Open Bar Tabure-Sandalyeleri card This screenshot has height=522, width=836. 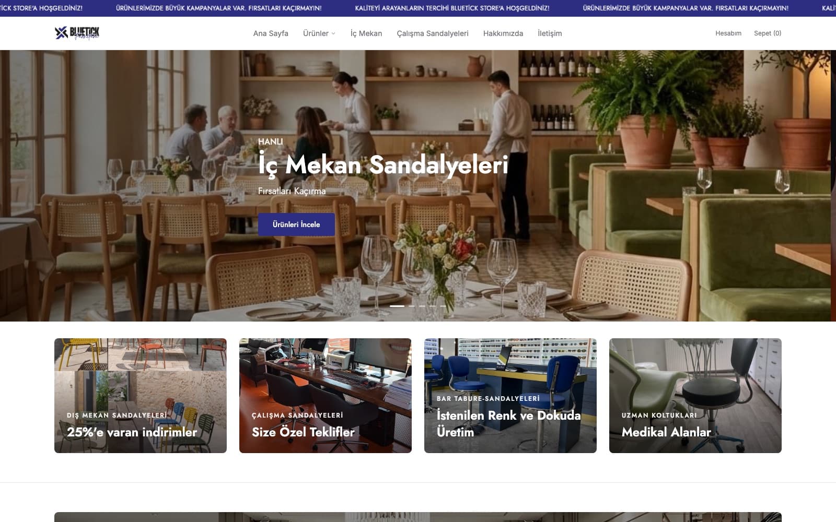point(510,396)
